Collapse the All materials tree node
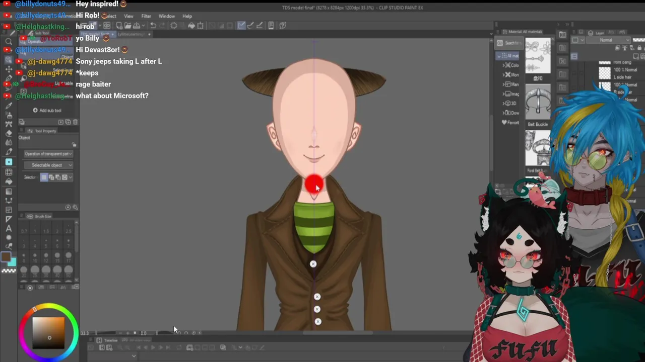 click(x=499, y=56)
